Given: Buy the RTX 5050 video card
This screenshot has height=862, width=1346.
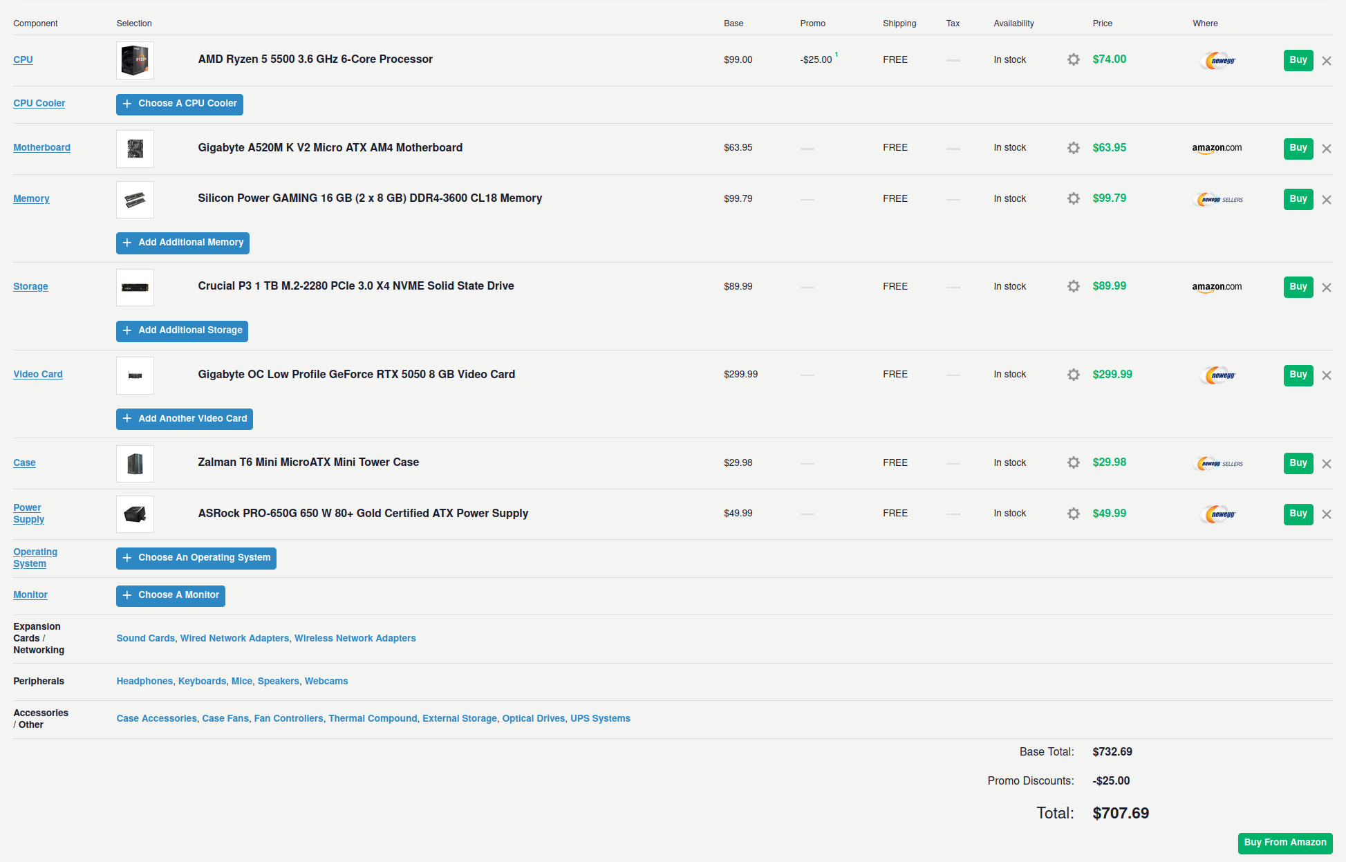Looking at the screenshot, I should (x=1298, y=375).
